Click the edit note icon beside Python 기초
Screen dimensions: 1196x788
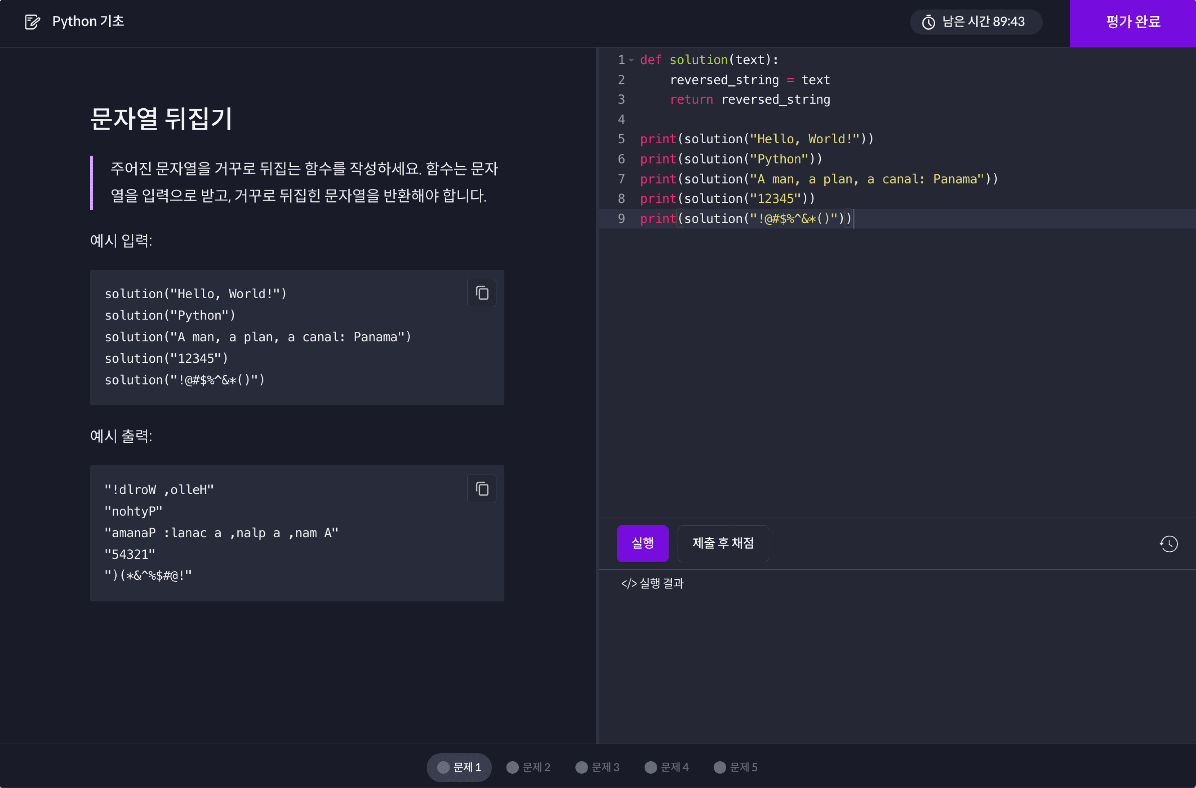[32, 22]
